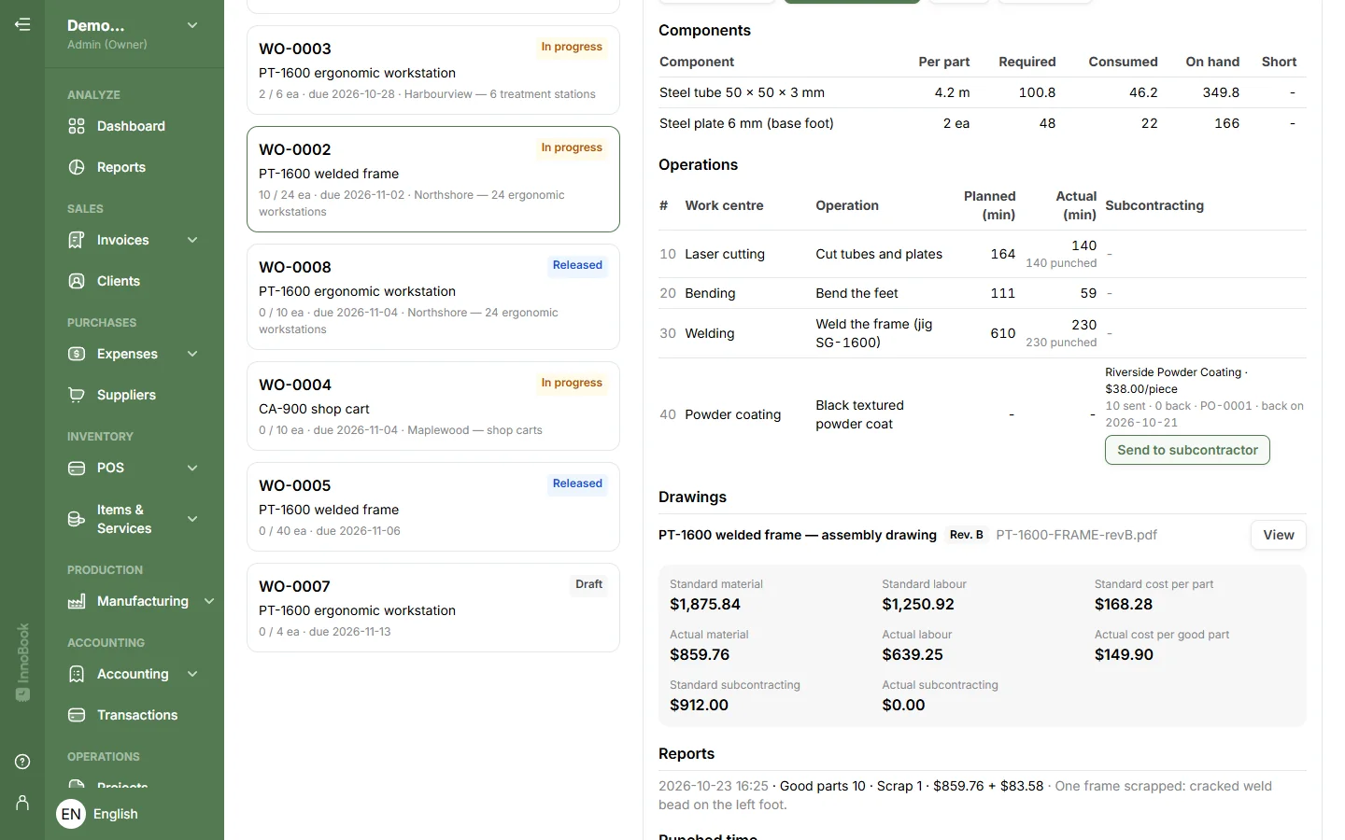The height and width of the screenshot is (840, 1345).
Task: Collapse the sidebar with the menu icon
Action: (x=22, y=24)
